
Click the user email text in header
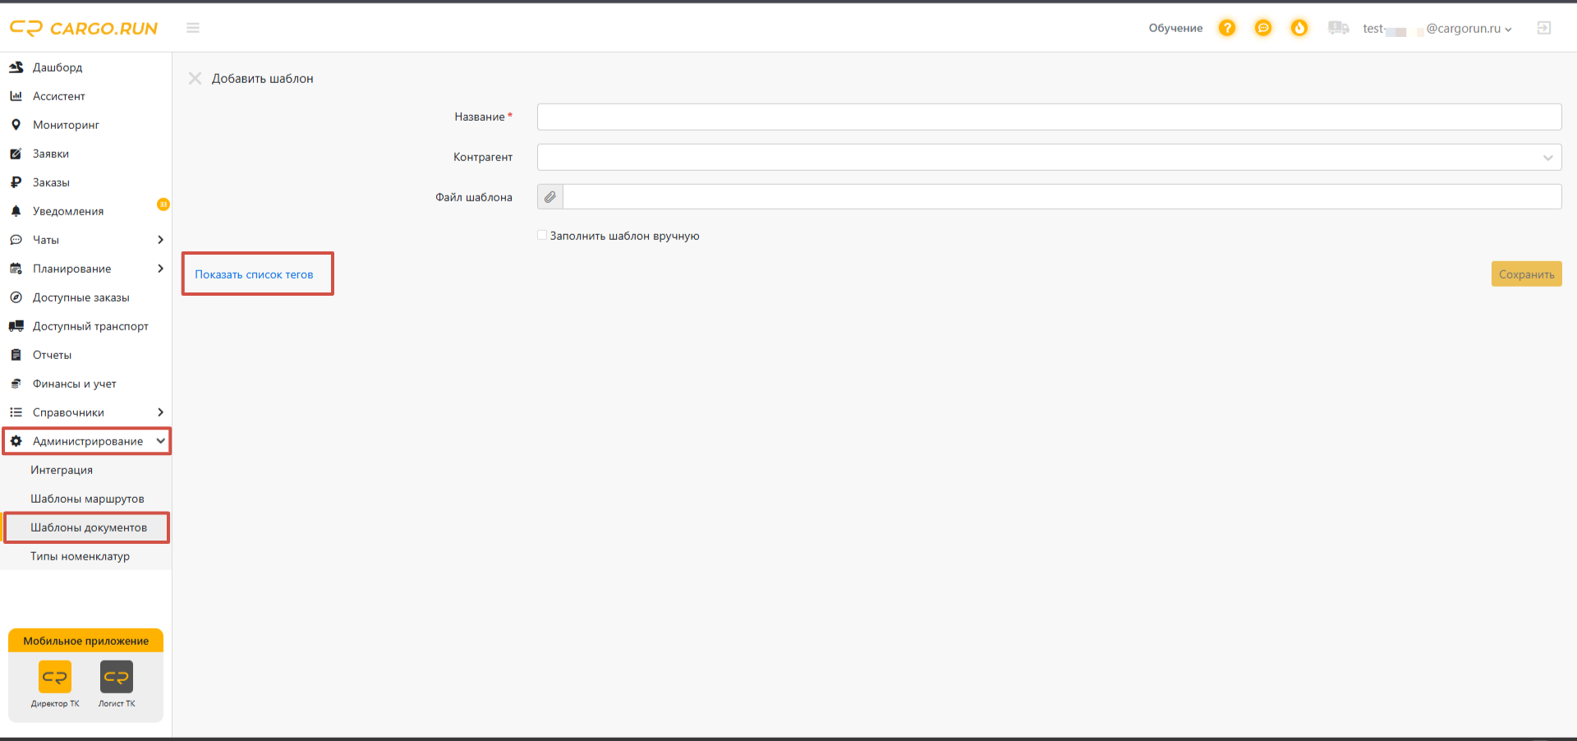1432,29
